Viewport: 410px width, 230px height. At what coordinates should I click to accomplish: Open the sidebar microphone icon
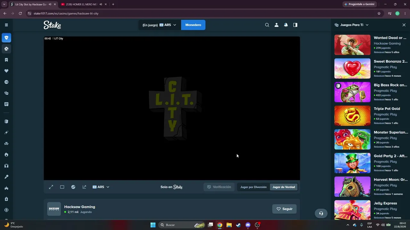6,177
